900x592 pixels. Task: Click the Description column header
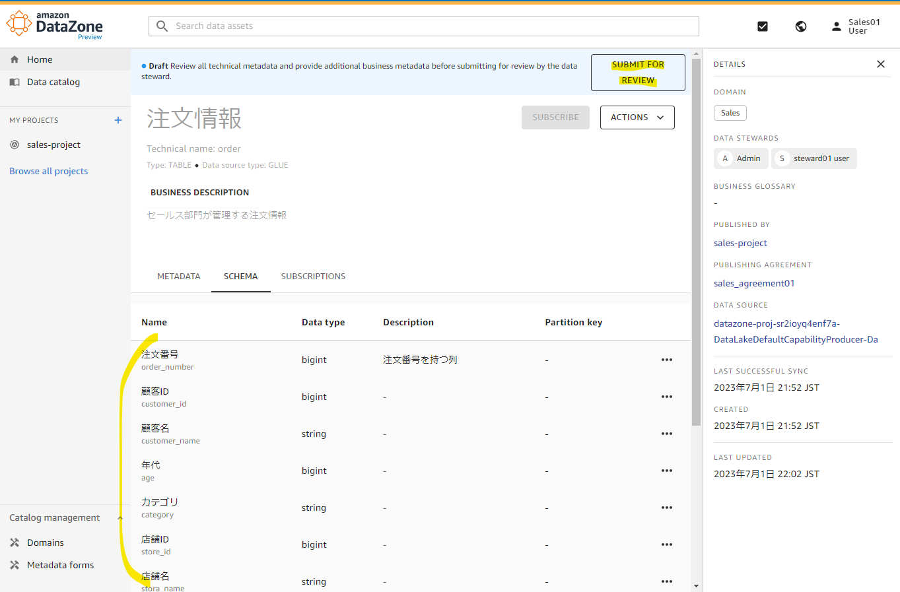pyautogui.click(x=408, y=322)
